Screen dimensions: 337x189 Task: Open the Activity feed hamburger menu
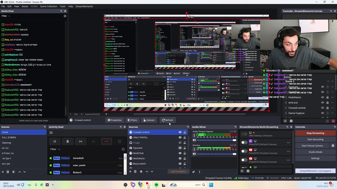[51, 133]
